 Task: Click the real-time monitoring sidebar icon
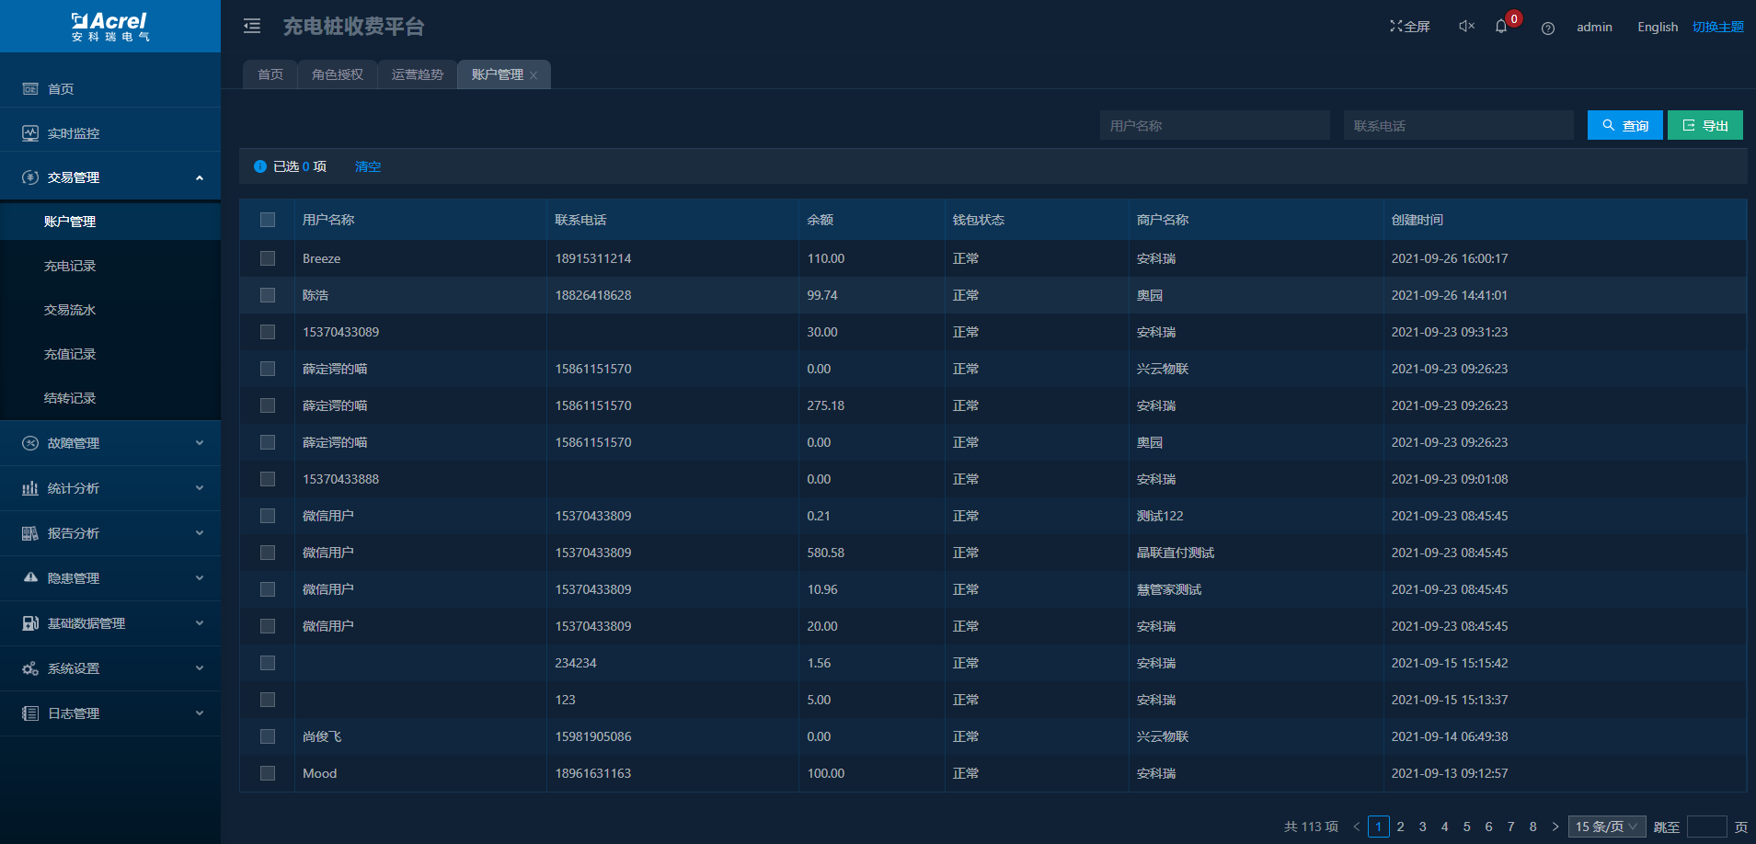click(30, 133)
